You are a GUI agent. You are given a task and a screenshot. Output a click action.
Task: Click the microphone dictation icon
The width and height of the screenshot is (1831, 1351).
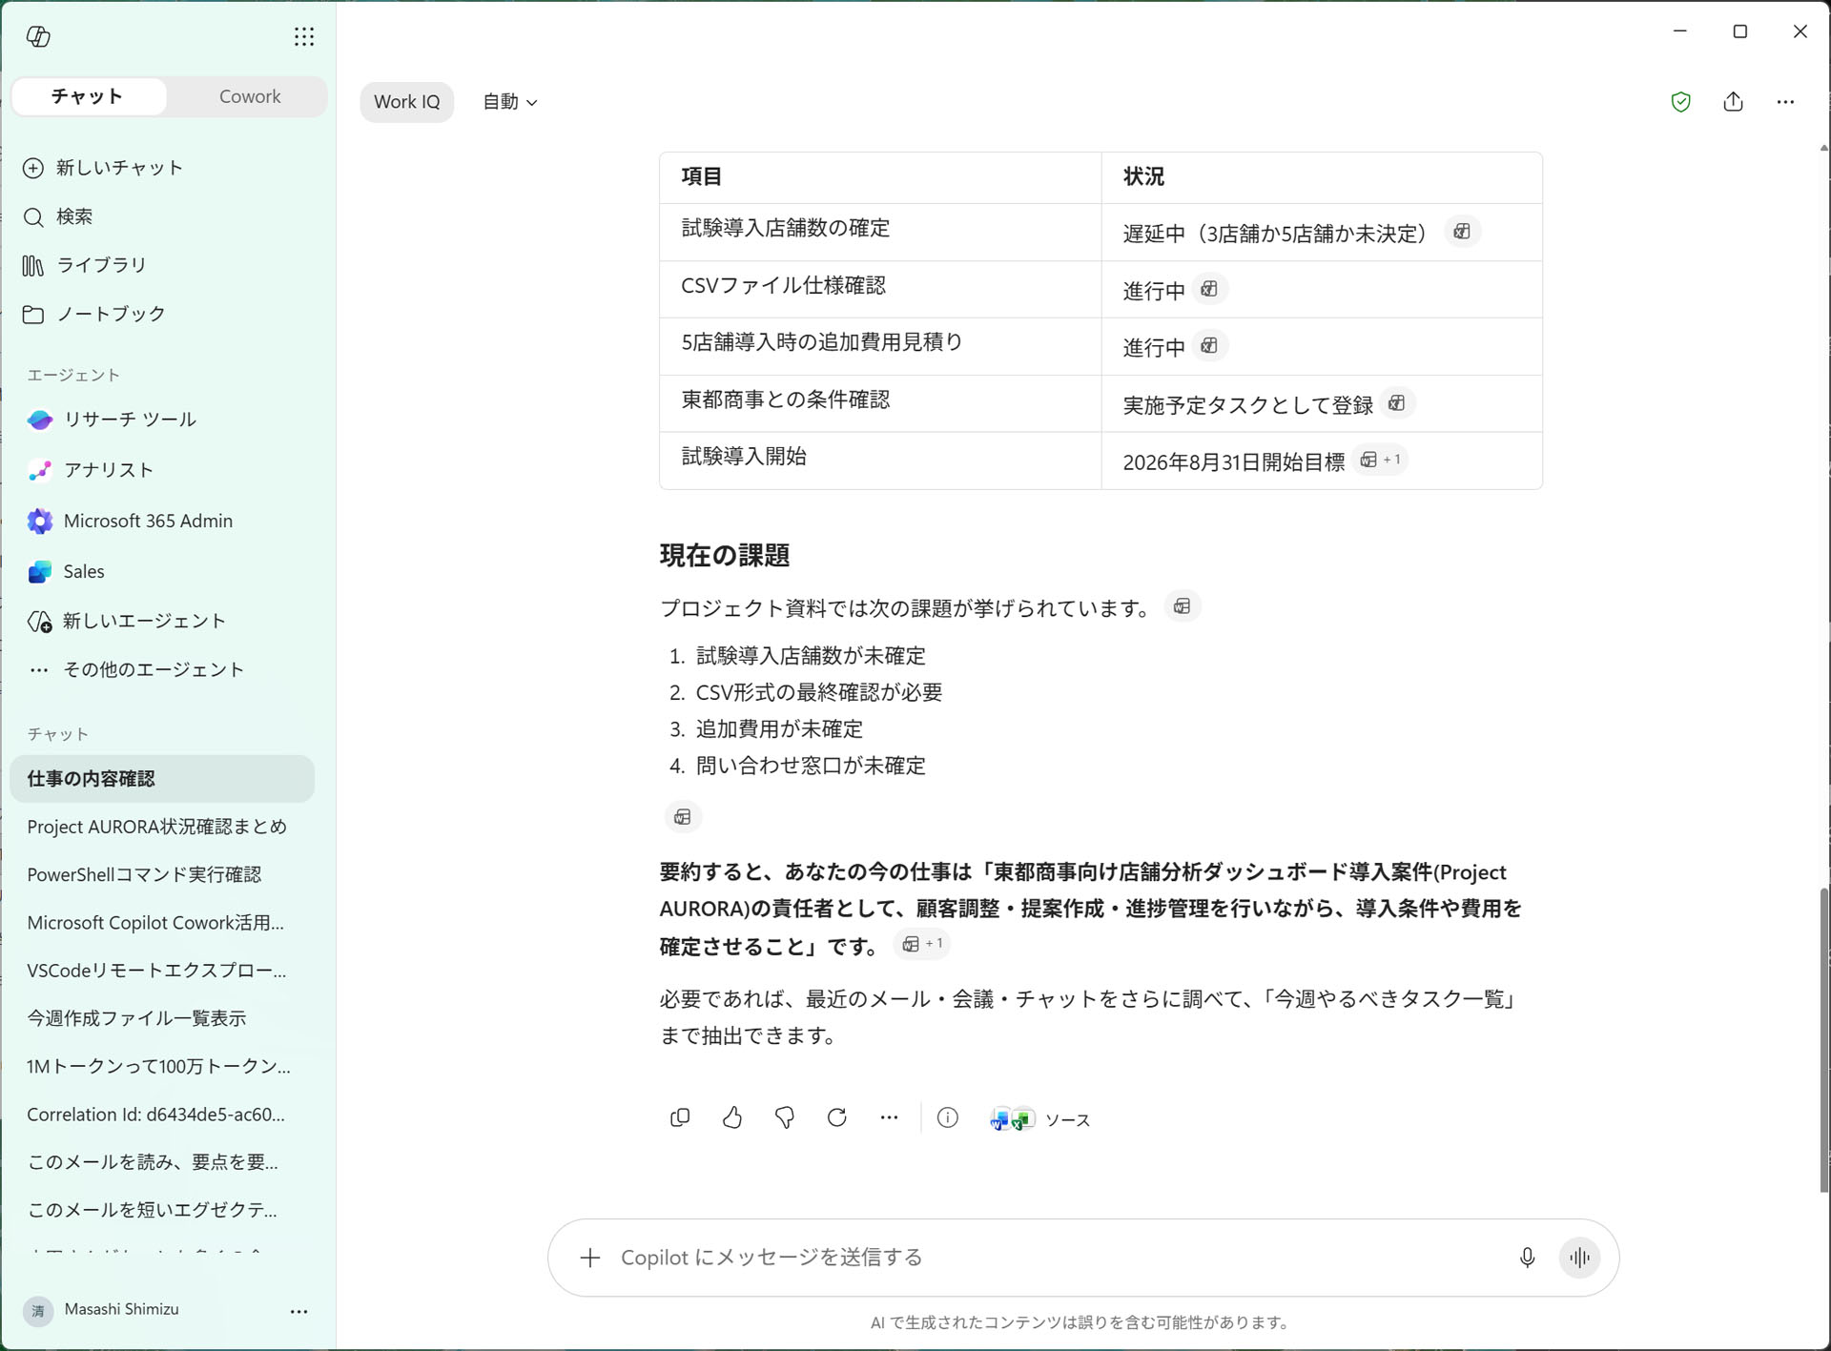[x=1527, y=1259]
